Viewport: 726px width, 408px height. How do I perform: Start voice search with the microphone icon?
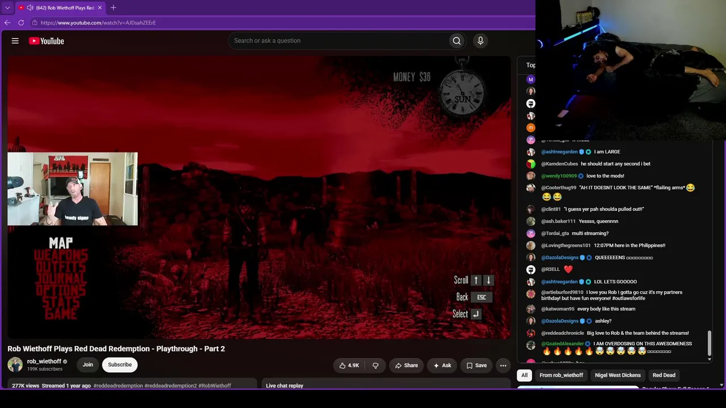pos(480,41)
